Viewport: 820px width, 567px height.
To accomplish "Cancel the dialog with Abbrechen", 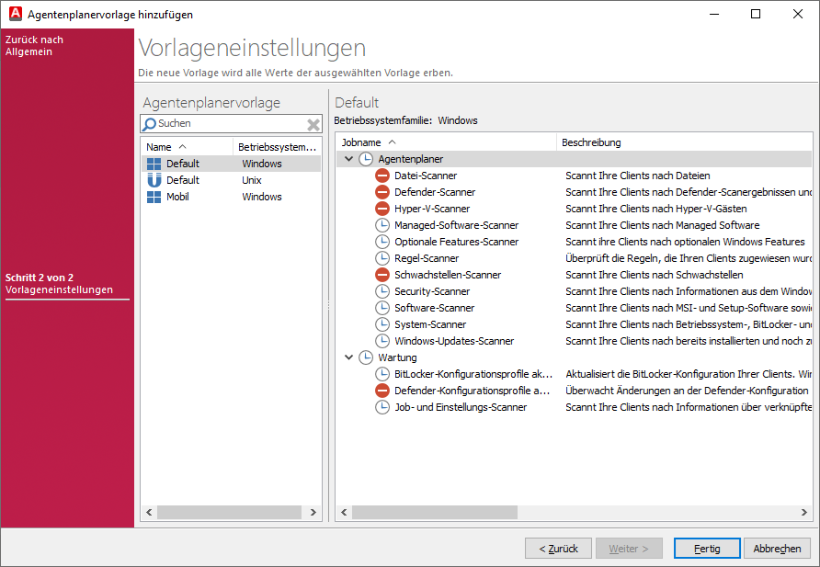I will click(777, 549).
